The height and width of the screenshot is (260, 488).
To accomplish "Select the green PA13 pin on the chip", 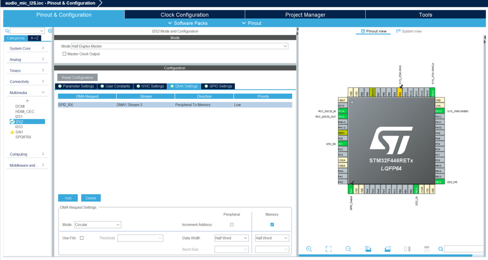I will (439, 111).
